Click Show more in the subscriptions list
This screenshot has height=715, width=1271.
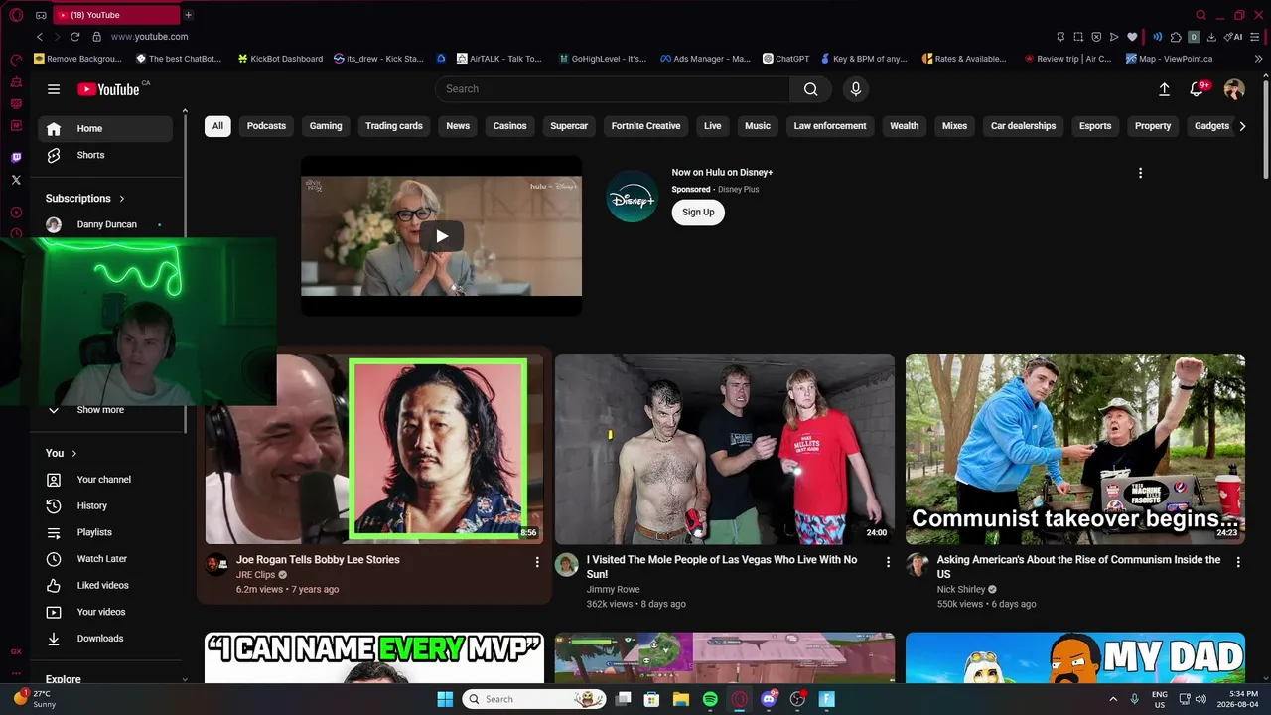tap(100, 410)
